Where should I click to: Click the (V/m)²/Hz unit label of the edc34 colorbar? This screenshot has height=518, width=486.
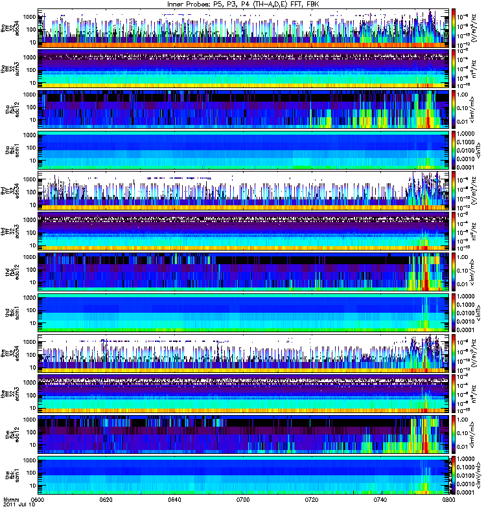(474, 353)
